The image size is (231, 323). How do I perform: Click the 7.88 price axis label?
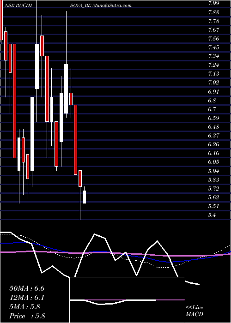coord(214,12)
